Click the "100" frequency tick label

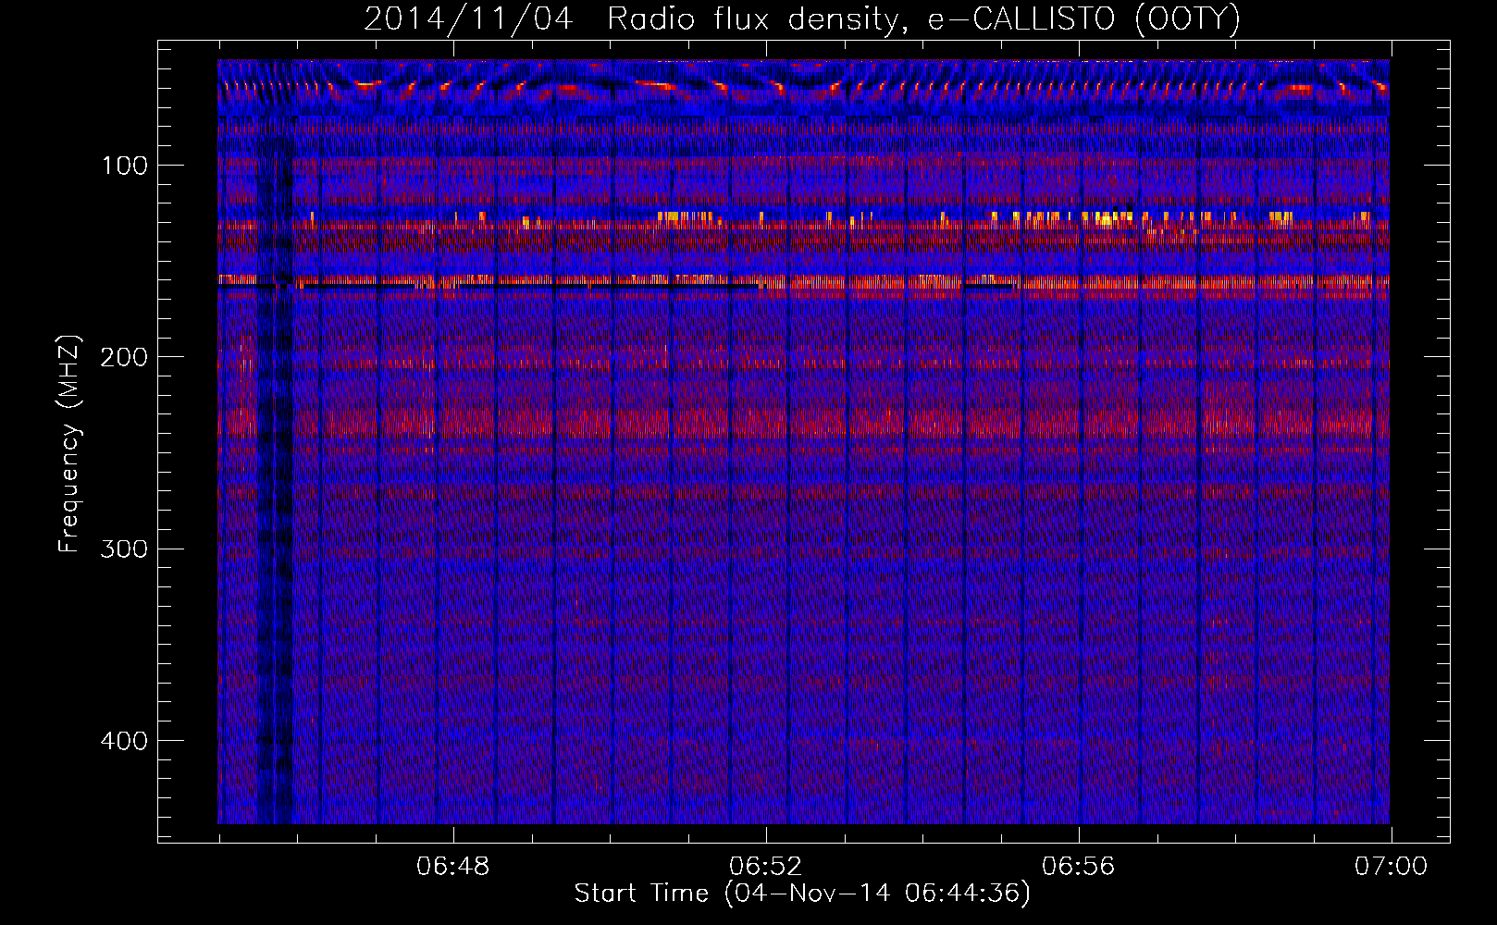coord(125,166)
